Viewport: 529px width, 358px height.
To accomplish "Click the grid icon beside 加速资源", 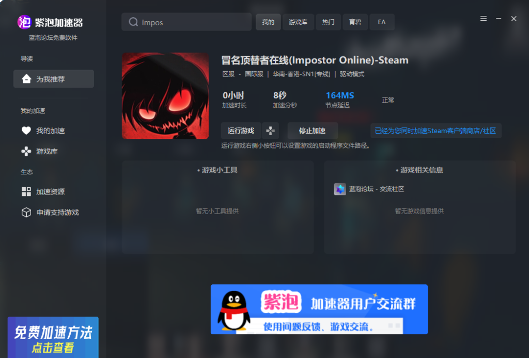I will pyautogui.click(x=26, y=191).
